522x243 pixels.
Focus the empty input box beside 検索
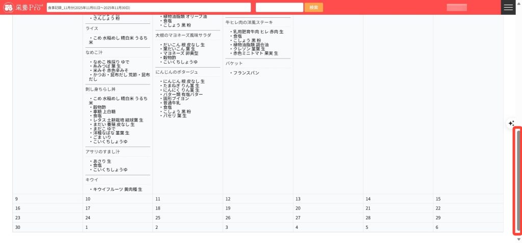click(x=279, y=8)
